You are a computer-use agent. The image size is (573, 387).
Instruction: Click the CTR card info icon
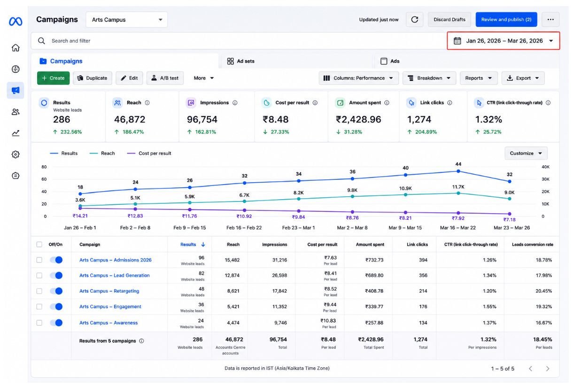click(548, 103)
